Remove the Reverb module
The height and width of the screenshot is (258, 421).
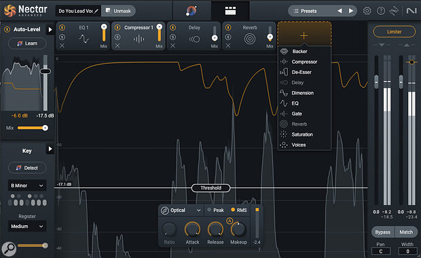click(x=228, y=46)
